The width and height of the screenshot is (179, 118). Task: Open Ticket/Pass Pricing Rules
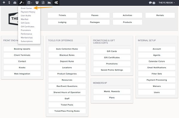click(67, 111)
